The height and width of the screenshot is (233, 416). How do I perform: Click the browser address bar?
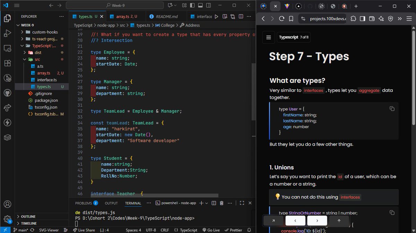coord(323,19)
